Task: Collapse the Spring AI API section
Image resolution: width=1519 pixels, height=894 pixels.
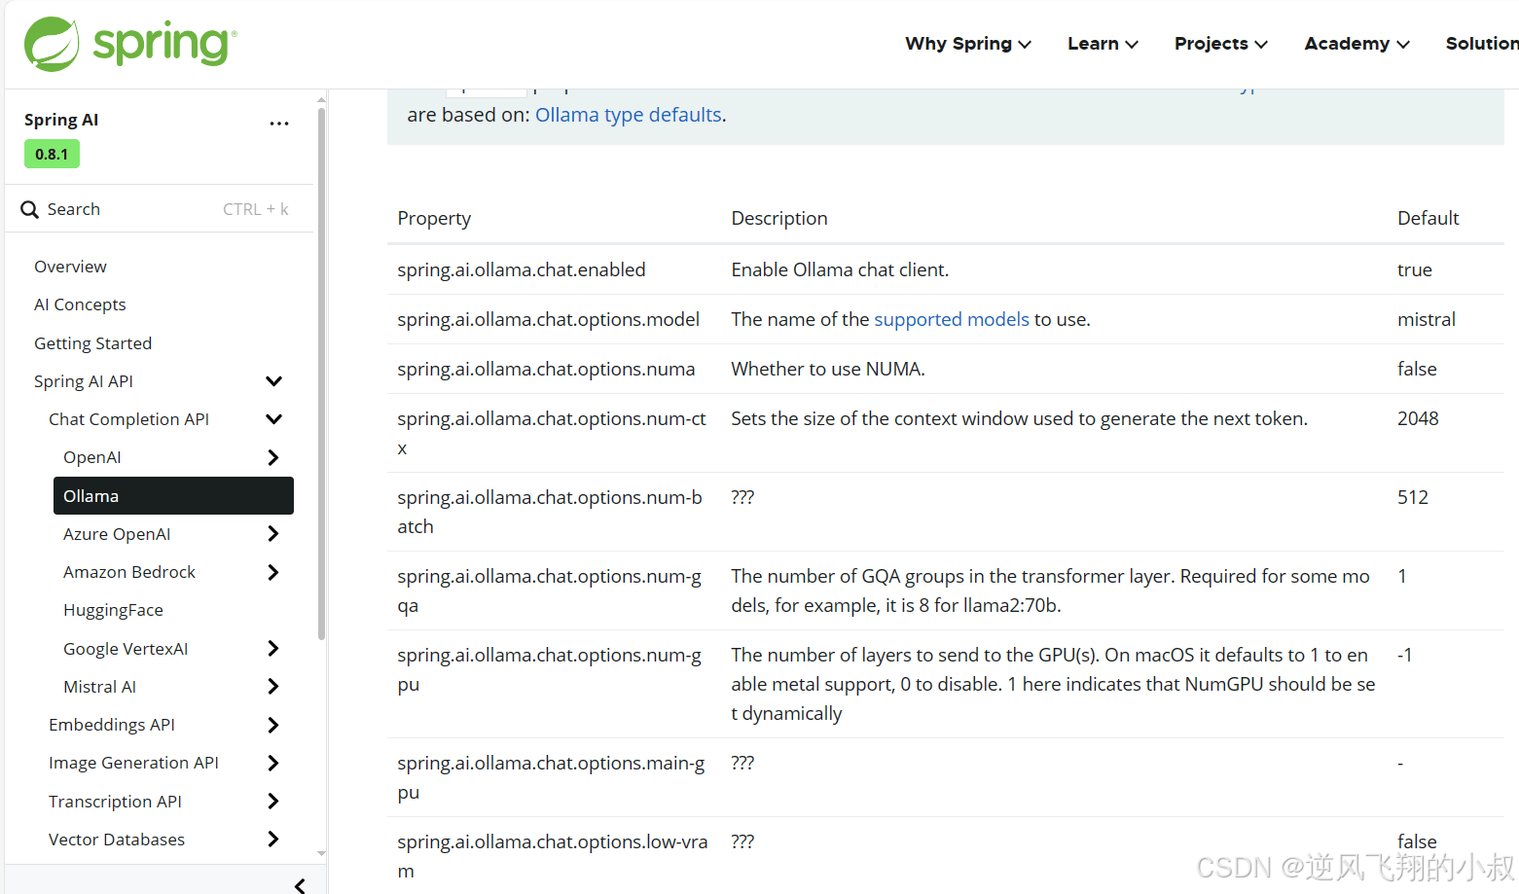Action: tap(274, 381)
